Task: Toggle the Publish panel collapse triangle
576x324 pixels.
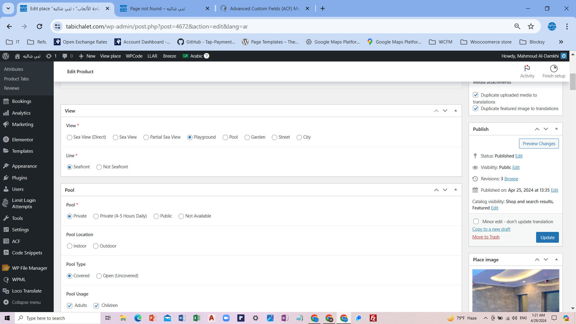Action: (x=556, y=129)
